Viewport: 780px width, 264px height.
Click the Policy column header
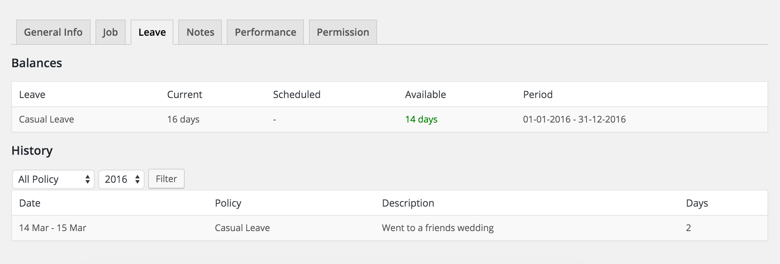pos(228,203)
